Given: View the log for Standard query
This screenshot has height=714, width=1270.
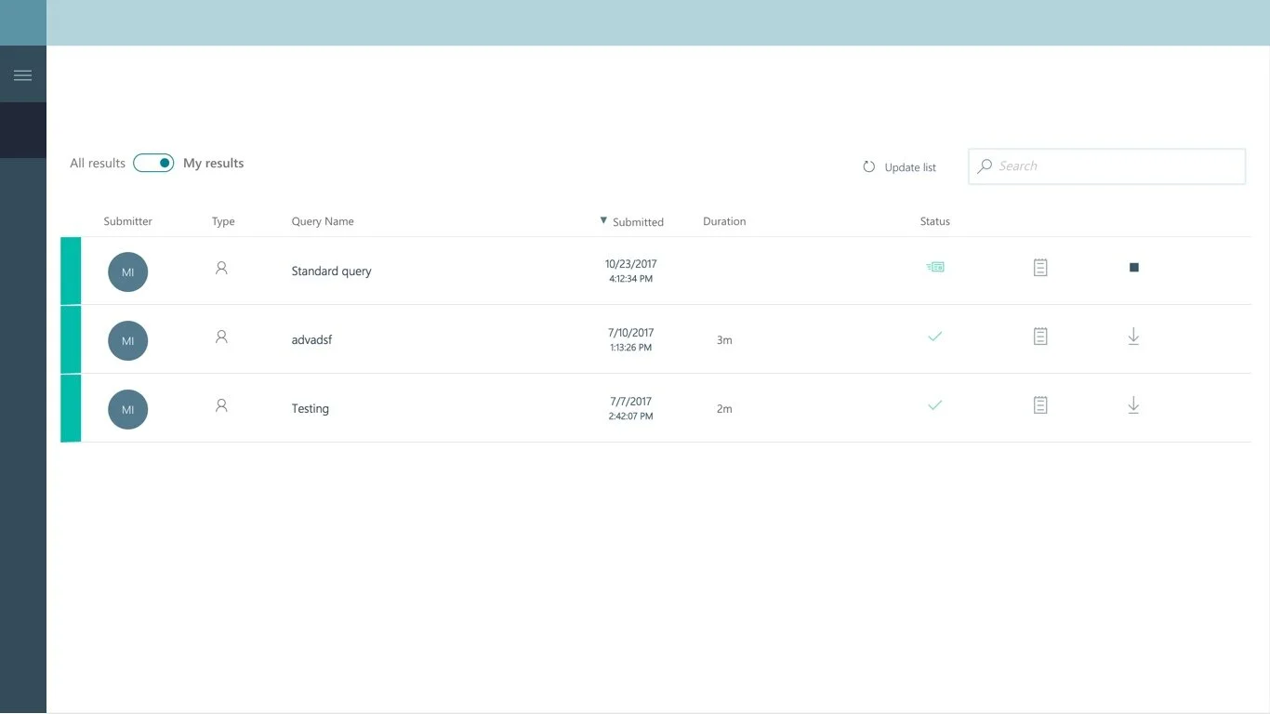Looking at the screenshot, I should [x=1039, y=267].
